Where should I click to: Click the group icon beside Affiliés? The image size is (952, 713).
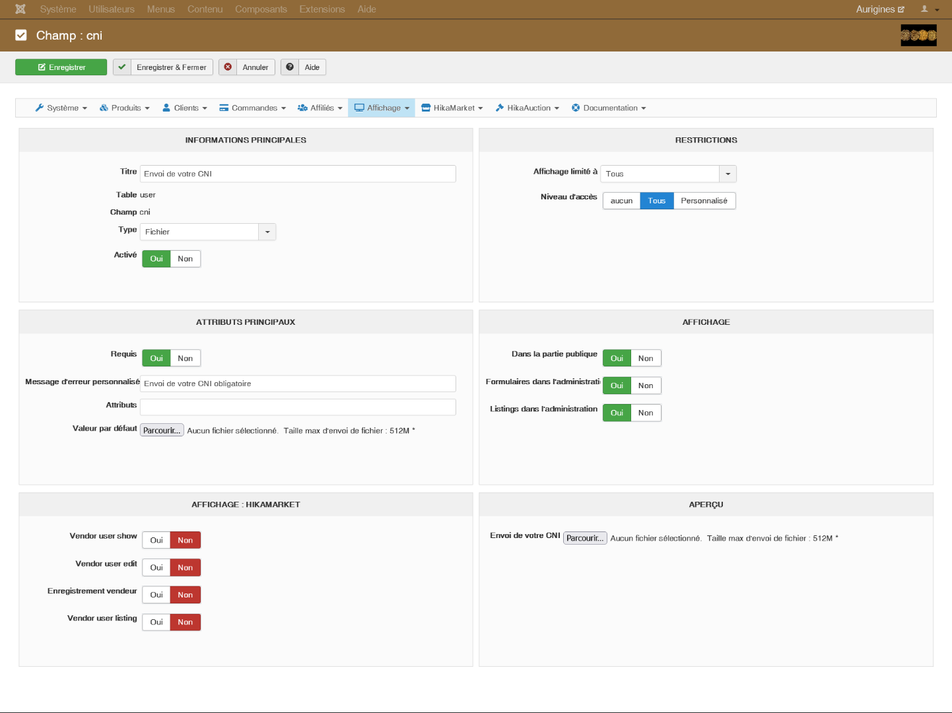point(302,108)
